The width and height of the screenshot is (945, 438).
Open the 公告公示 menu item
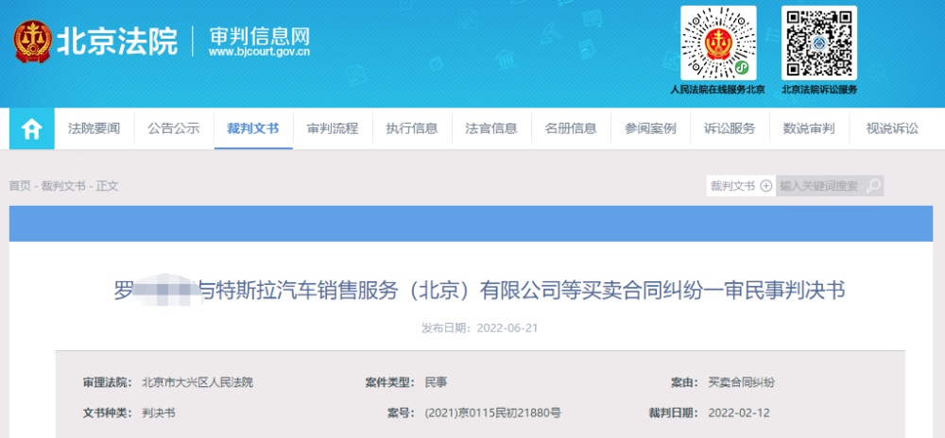(174, 128)
